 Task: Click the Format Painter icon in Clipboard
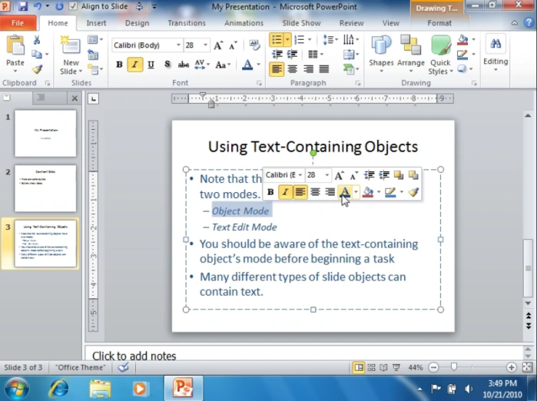(37, 69)
